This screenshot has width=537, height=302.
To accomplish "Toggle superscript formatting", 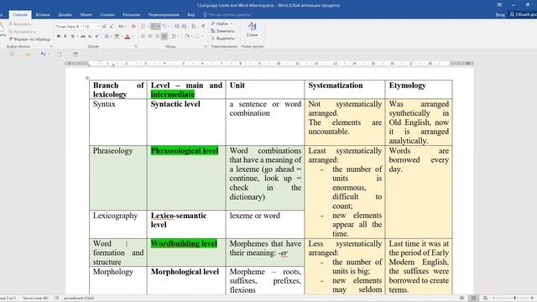I will click(97, 36).
